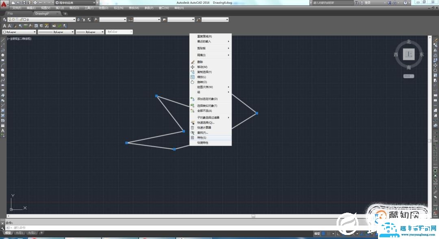Image resolution: width=439 pixels, height=239 pixels.
Task: Open the 格式(O) Format menu
Action: click(74, 8)
